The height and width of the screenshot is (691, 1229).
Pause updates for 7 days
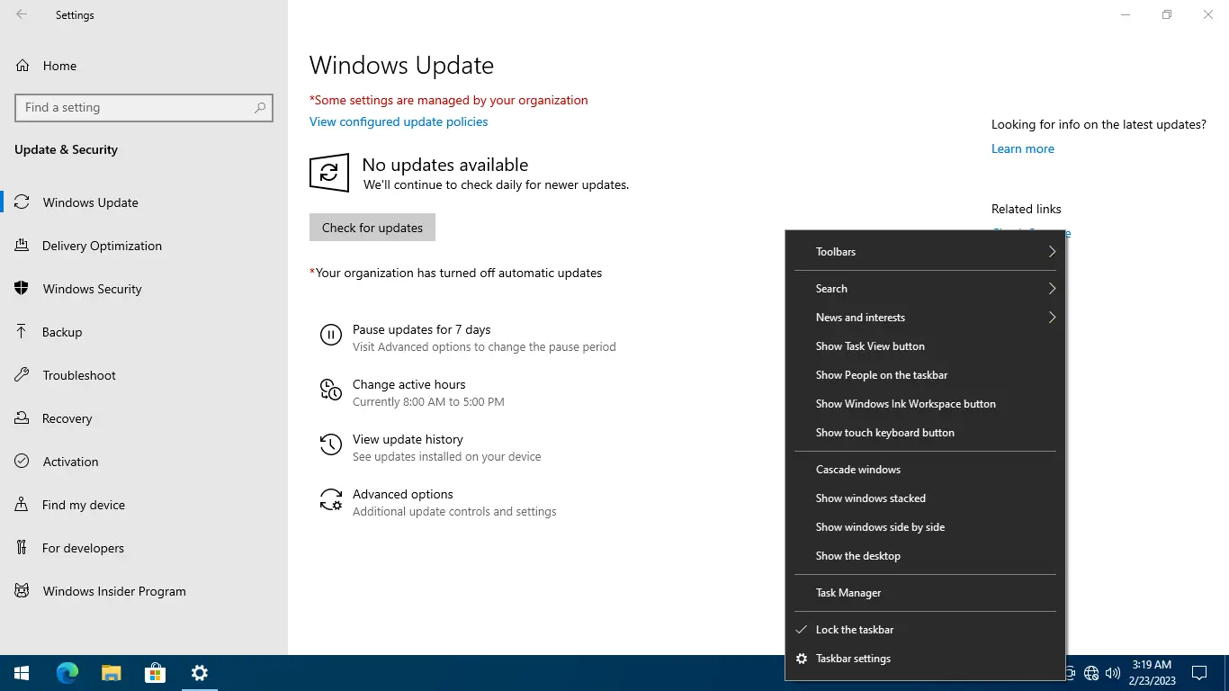click(x=468, y=337)
